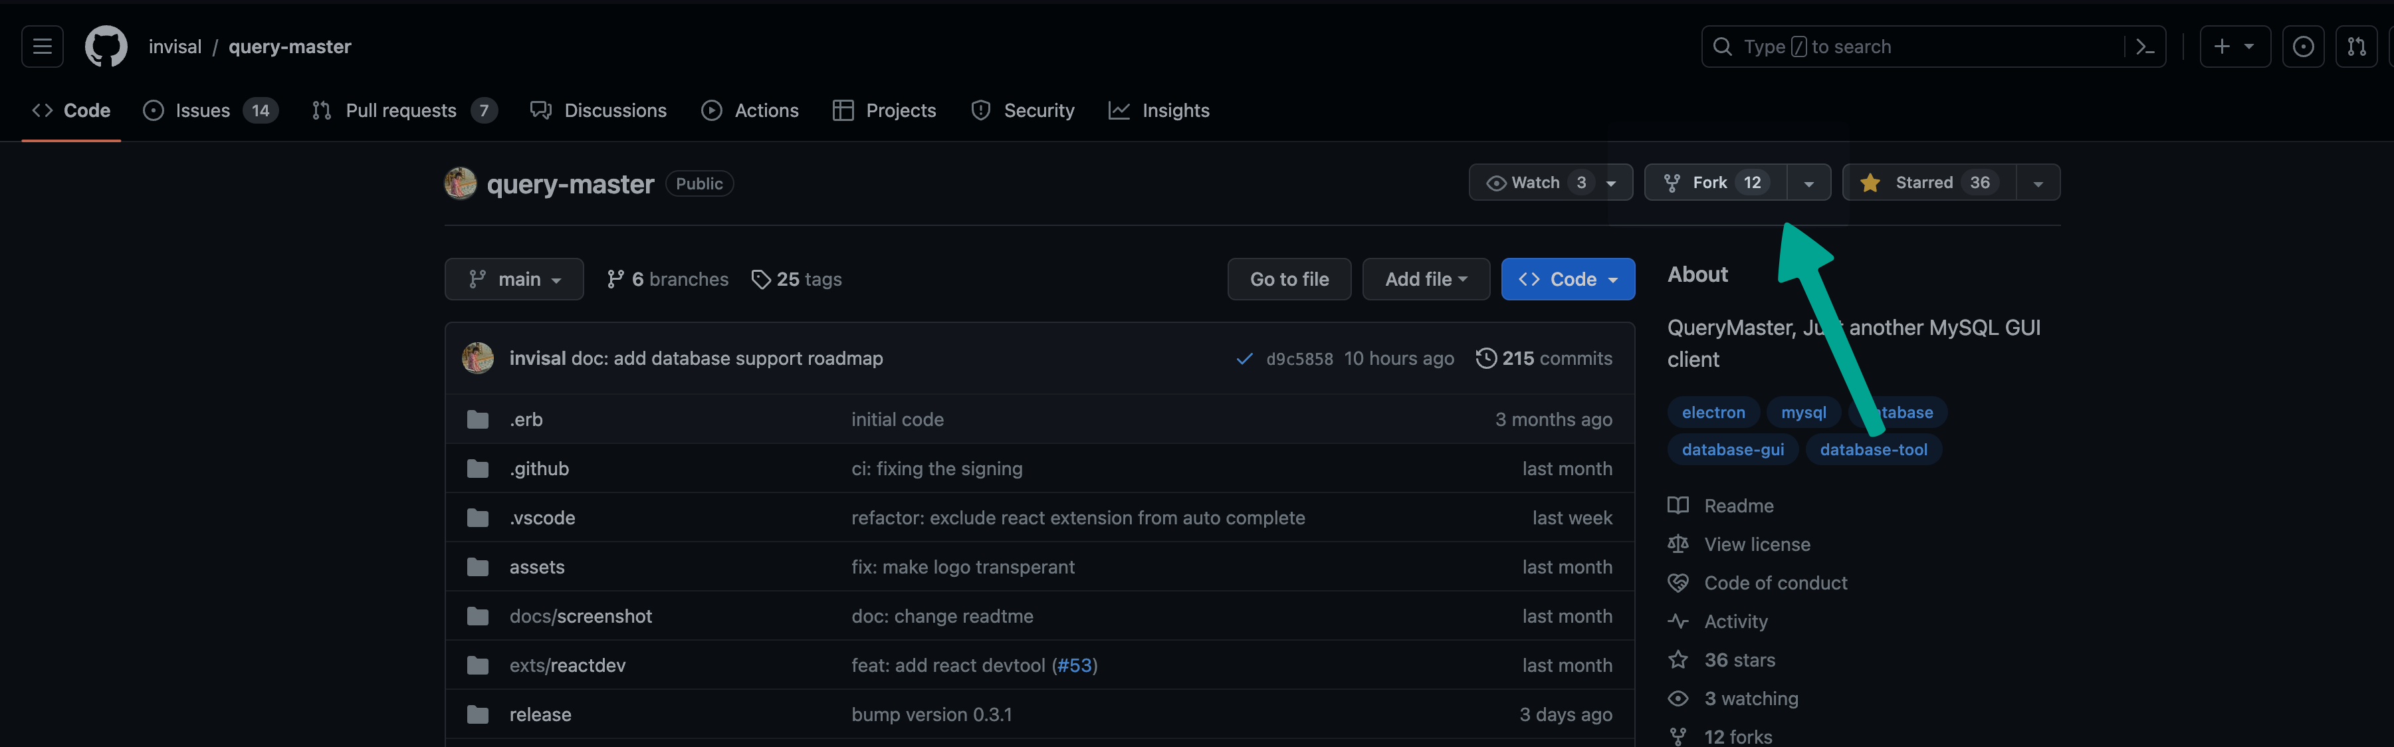
Task: Click the commit author avatar
Action: (x=478, y=358)
